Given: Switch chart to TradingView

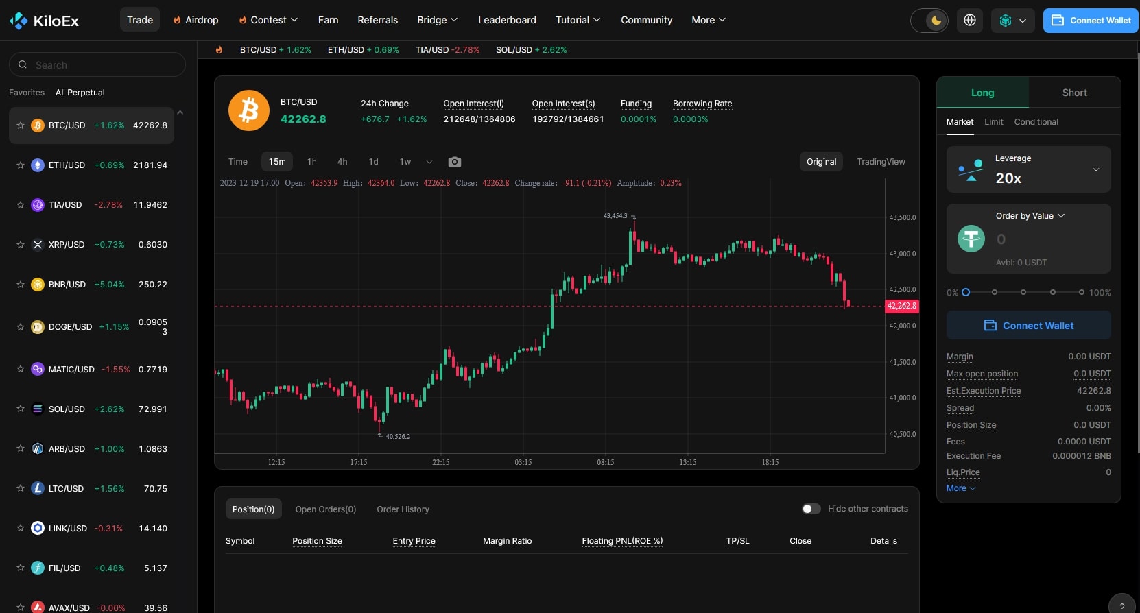Looking at the screenshot, I should [x=881, y=162].
